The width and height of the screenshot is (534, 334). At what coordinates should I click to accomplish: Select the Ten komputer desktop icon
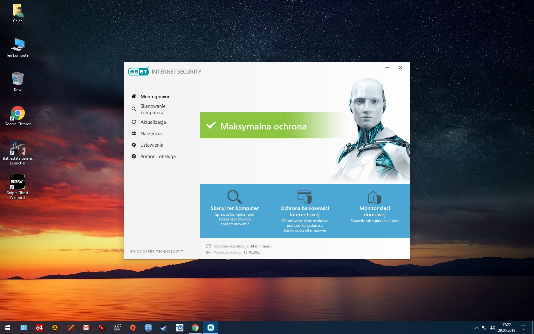18,48
